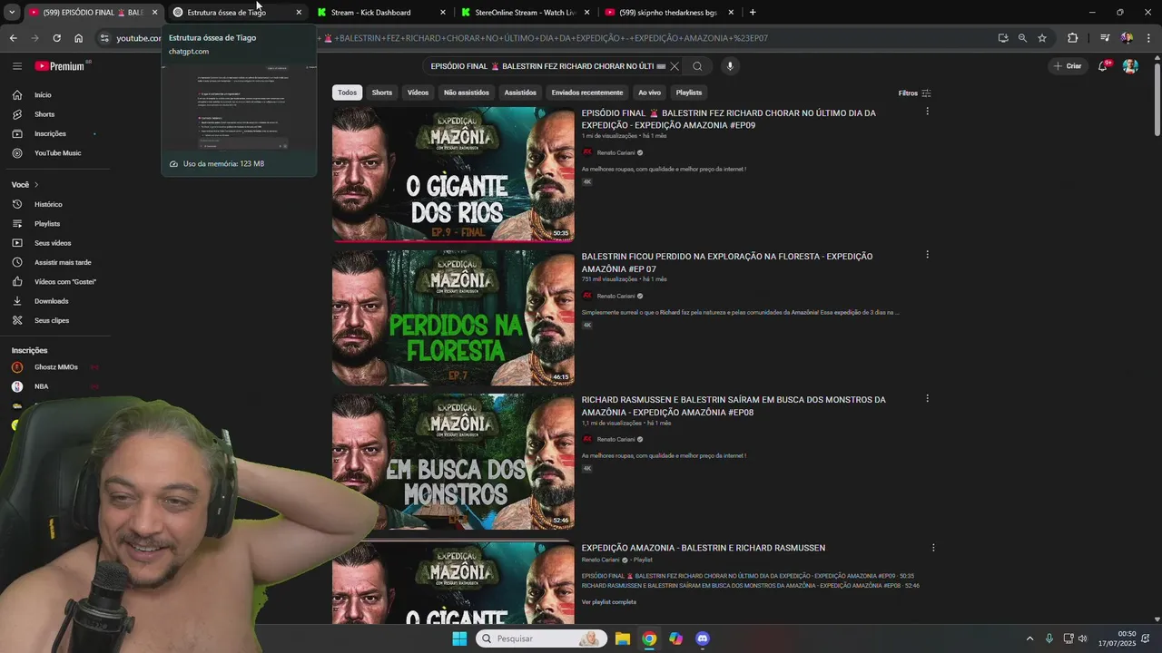The image size is (1162, 653).
Task: Clear the search box with the X
Action: pyautogui.click(x=674, y=66)
